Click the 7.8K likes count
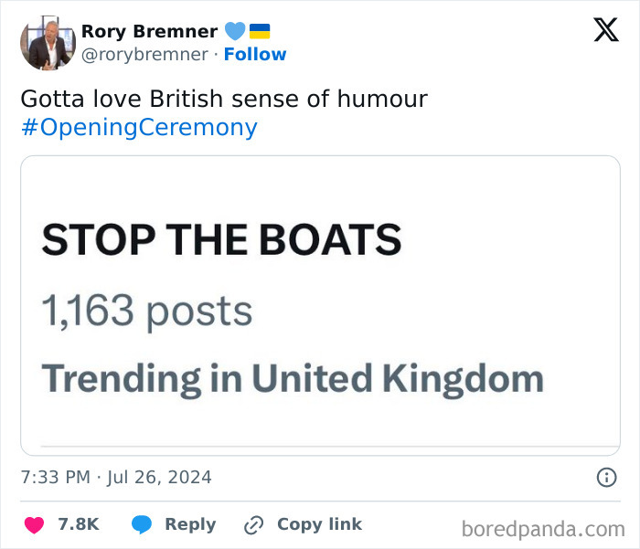 click(x=78, y=524)
